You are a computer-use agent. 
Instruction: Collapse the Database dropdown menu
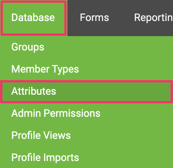33,18
